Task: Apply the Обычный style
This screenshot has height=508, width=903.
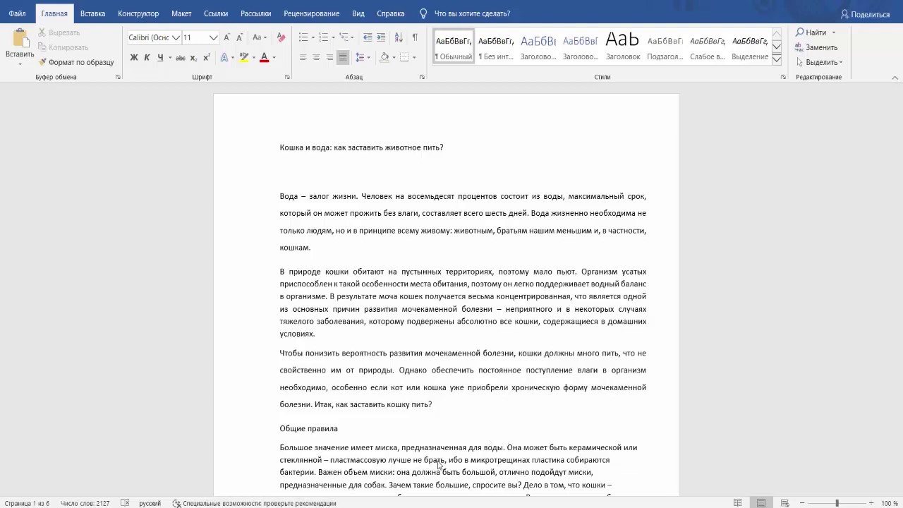Action: (454, 47)
